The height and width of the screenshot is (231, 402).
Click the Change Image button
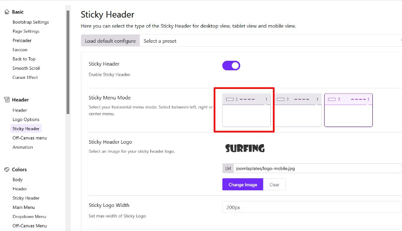point(243,185)
